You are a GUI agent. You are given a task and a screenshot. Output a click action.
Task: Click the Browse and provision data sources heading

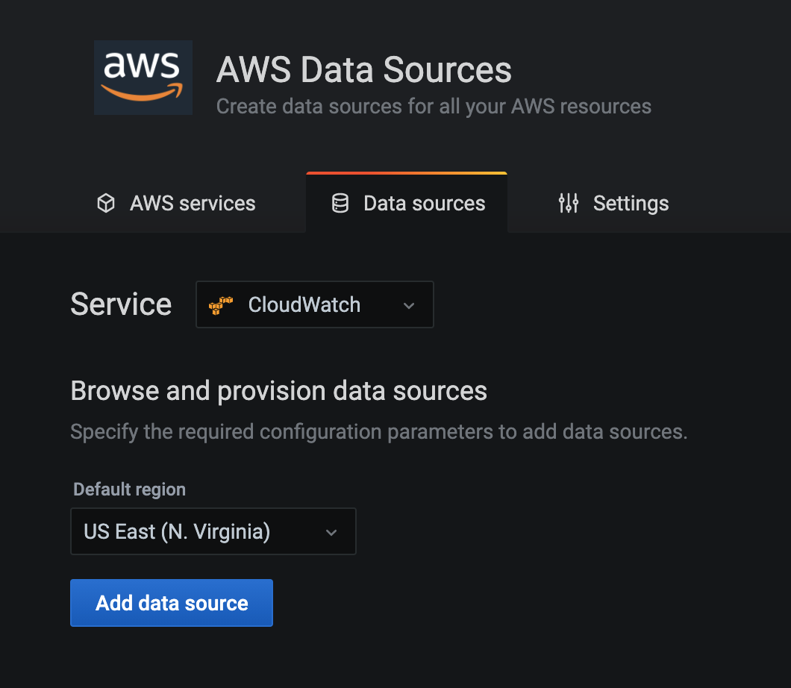tap(278, 390)
